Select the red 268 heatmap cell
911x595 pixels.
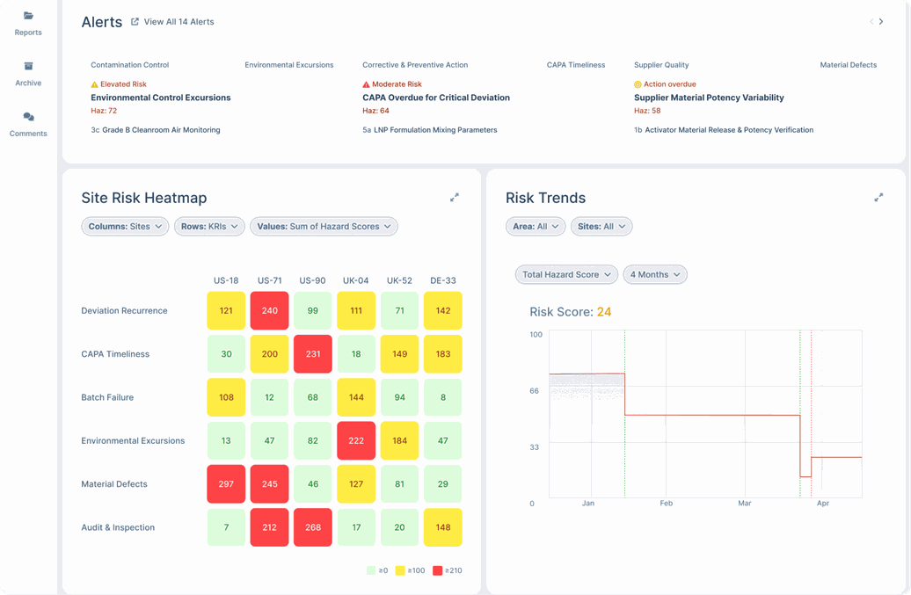tap(312, 527)
